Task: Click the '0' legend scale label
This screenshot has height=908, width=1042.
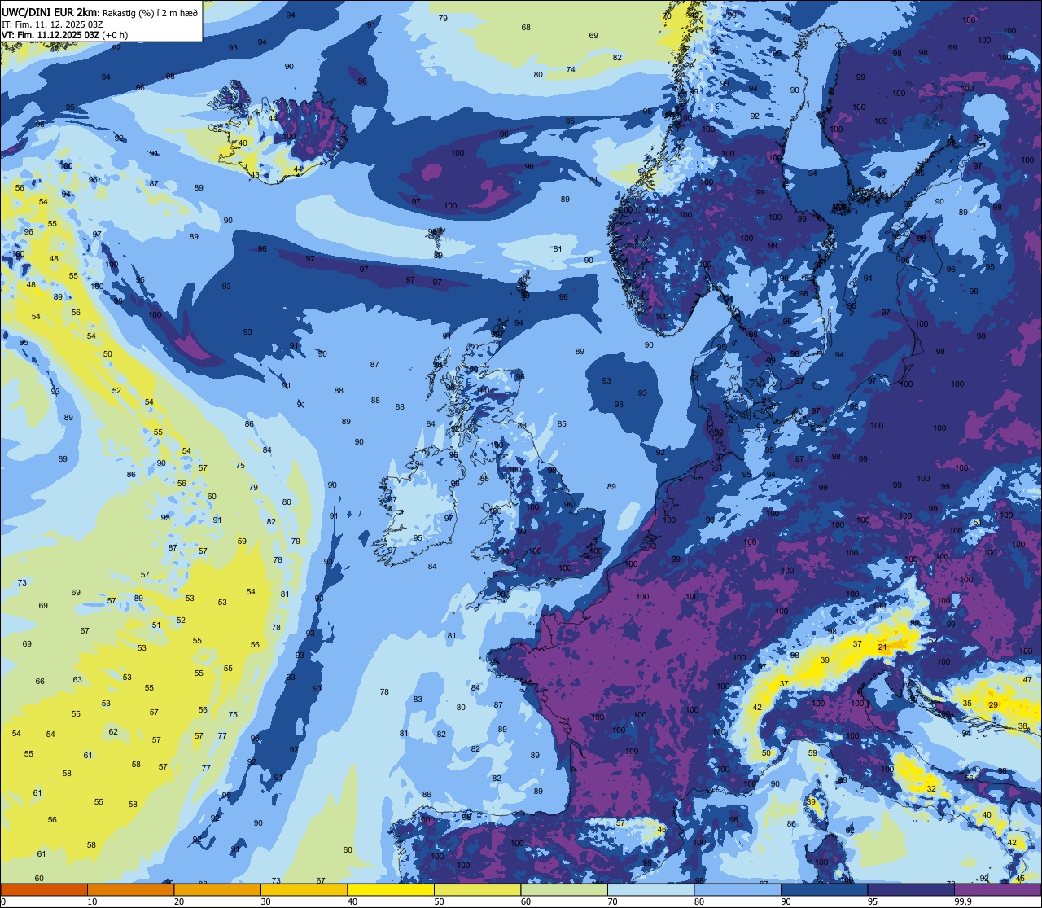Action: click(x=4, y=901)
